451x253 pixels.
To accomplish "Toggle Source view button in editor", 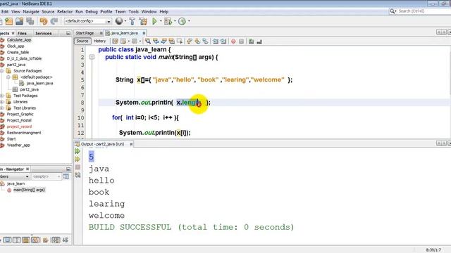I will [x=82, y=41].
